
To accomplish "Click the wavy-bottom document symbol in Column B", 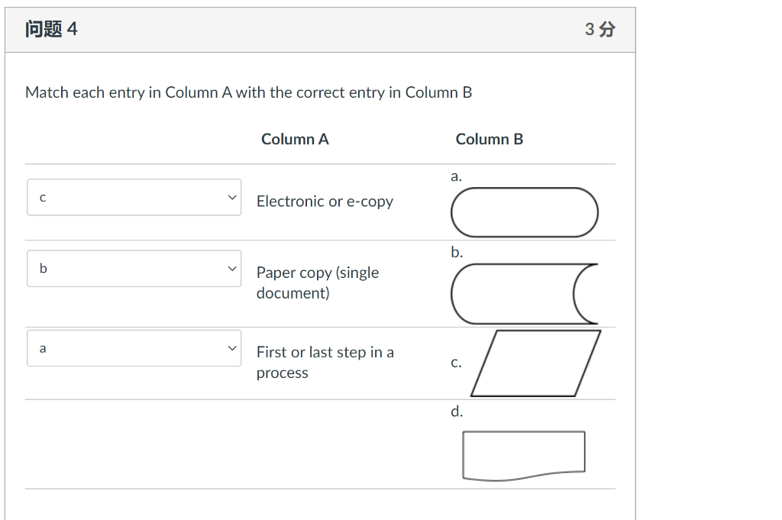I will [x=524, y=452].
